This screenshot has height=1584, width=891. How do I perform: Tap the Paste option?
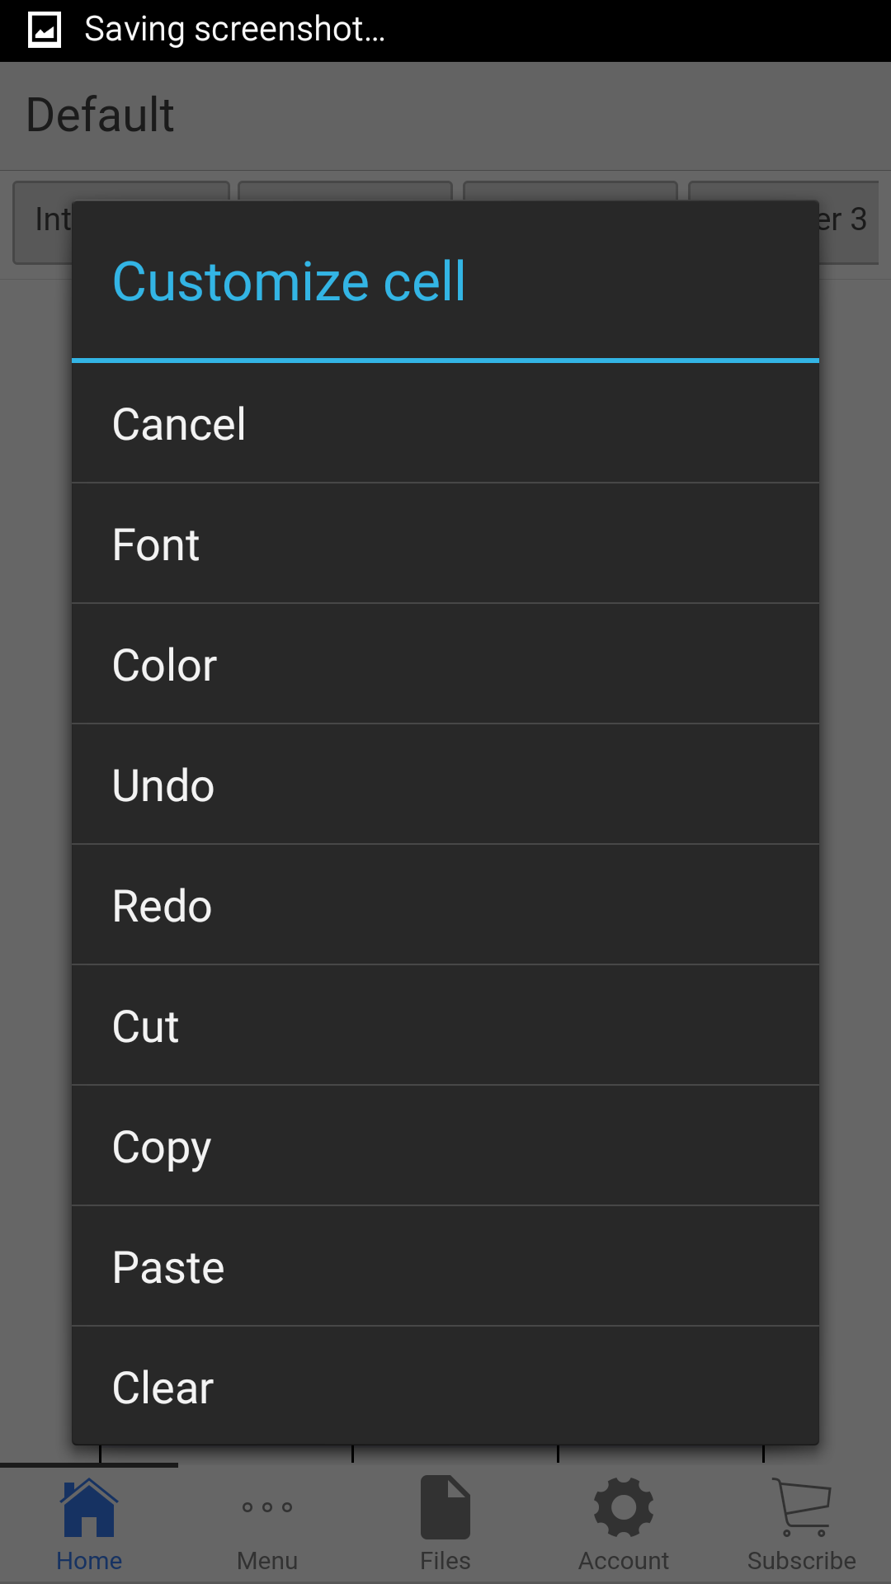(445, 1267)
